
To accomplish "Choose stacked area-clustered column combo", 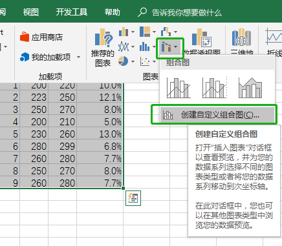I will pyautogui.click(x=250, y=88).
